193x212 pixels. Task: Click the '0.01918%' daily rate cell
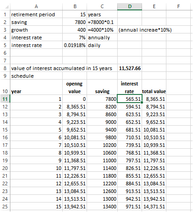coord(75,45)
